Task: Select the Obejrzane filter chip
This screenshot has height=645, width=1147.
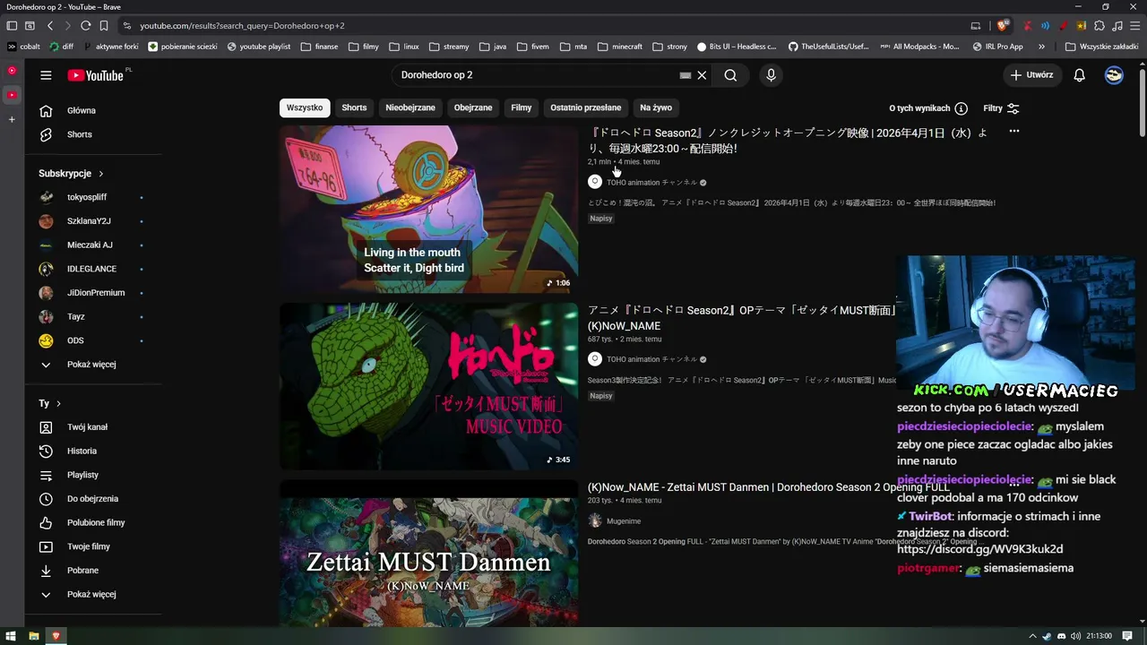Action: [x=473, y=107]
